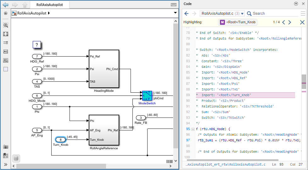Click the <Root>/Turn_Knob highlight button

(238, 22)
